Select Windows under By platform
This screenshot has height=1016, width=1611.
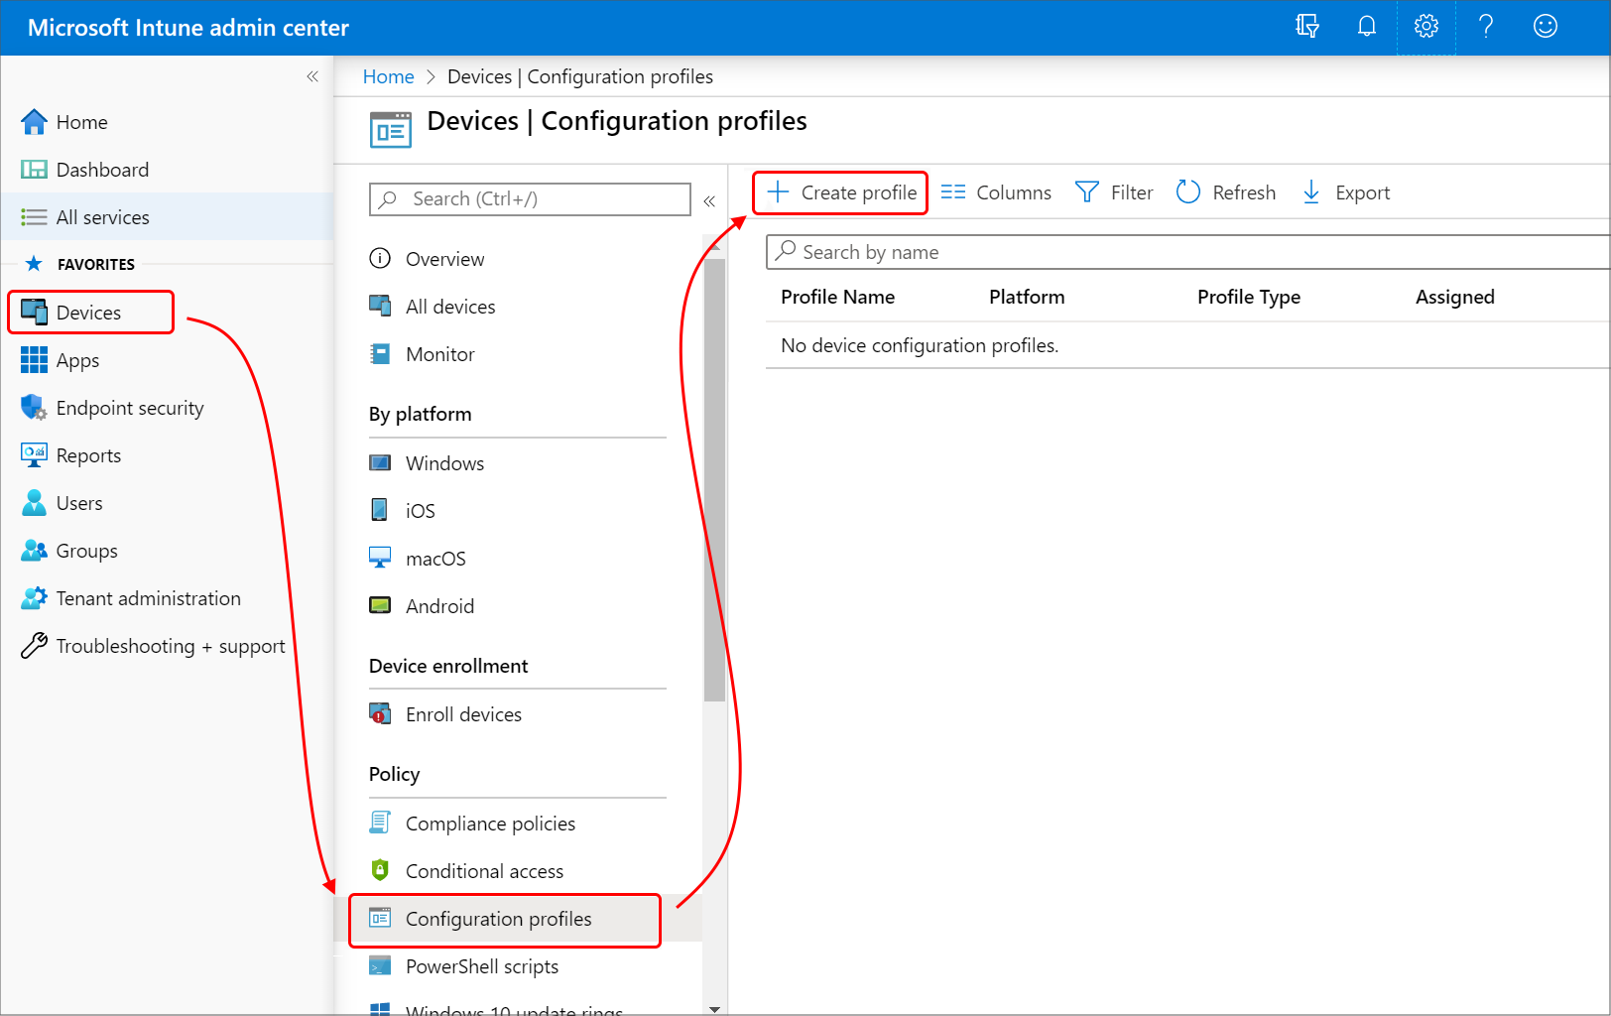click(x=443, y=462)
